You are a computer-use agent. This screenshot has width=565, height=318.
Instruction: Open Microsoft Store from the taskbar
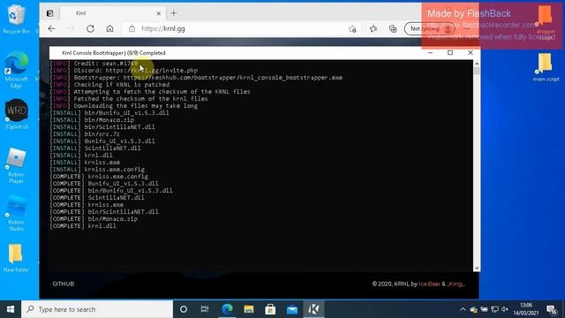coord(270,309)
